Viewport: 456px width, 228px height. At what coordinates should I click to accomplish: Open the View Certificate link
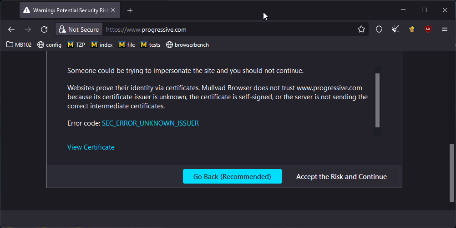pyautogui.click(x=91, y=147)
